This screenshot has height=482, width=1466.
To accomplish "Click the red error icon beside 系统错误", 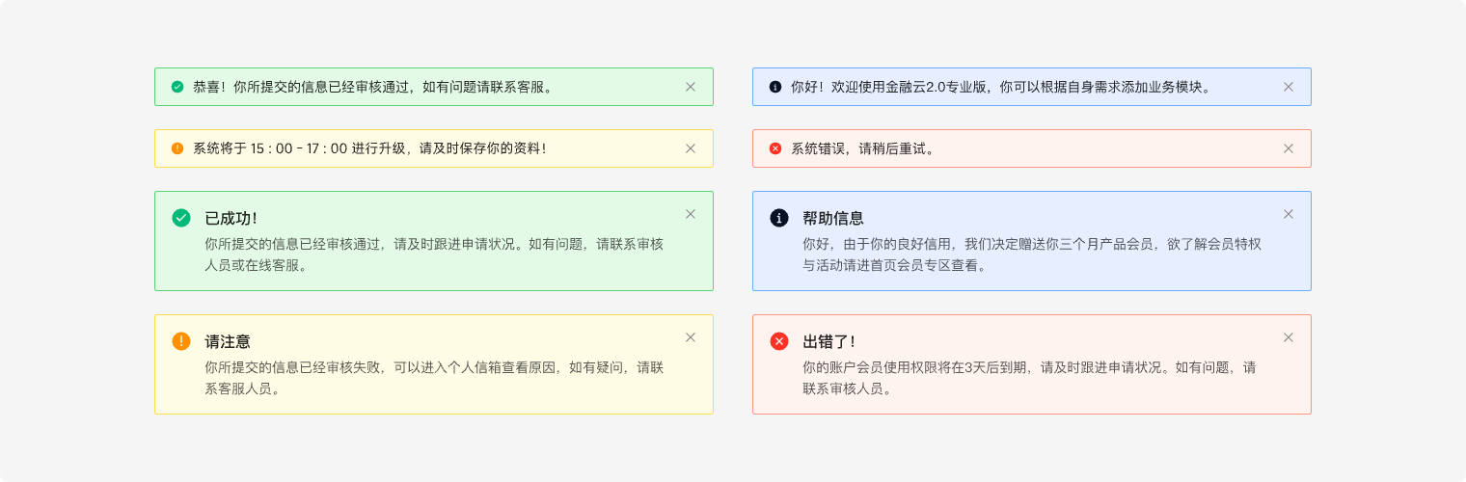I will (x=775, y=148).
